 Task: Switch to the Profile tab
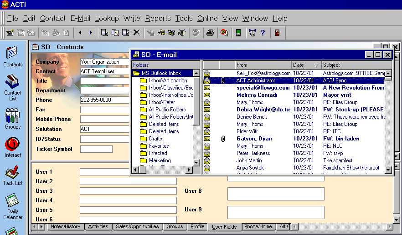(x=197, y=226)
